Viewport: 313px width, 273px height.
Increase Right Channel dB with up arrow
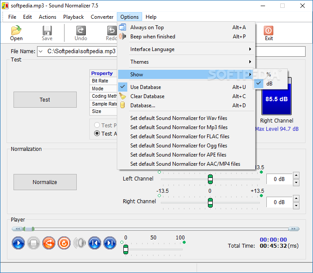(x=296, y=198)
